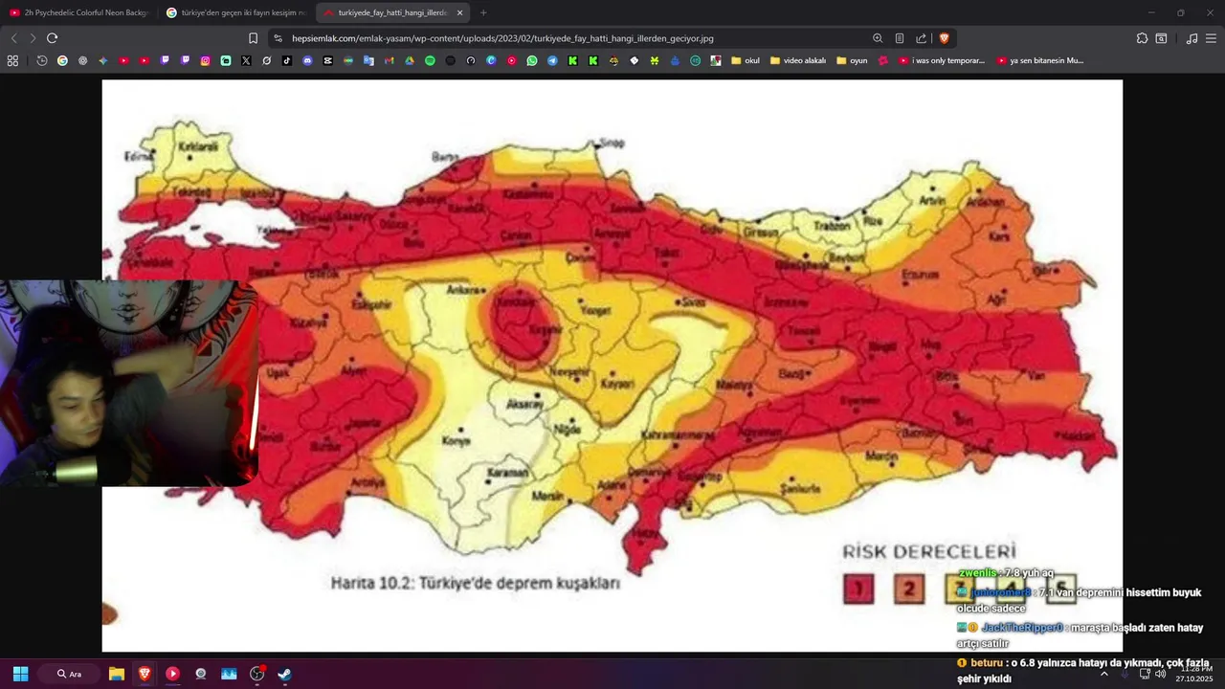
Task: Bookmark this page with the bookmark icon
Action: click(253, 38)
